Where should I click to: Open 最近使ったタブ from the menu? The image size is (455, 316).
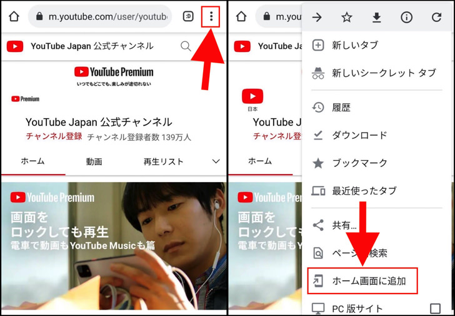point(377,191)
